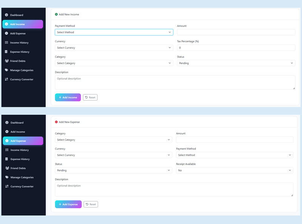This screenshot has height=224, width=302.
Task: Open the Payment Method dropdown in income form
Action: click(114, 32)
